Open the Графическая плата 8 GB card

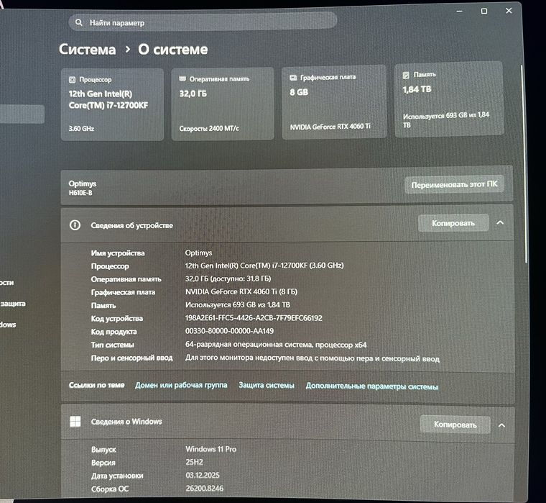click(x=334, y=102)
